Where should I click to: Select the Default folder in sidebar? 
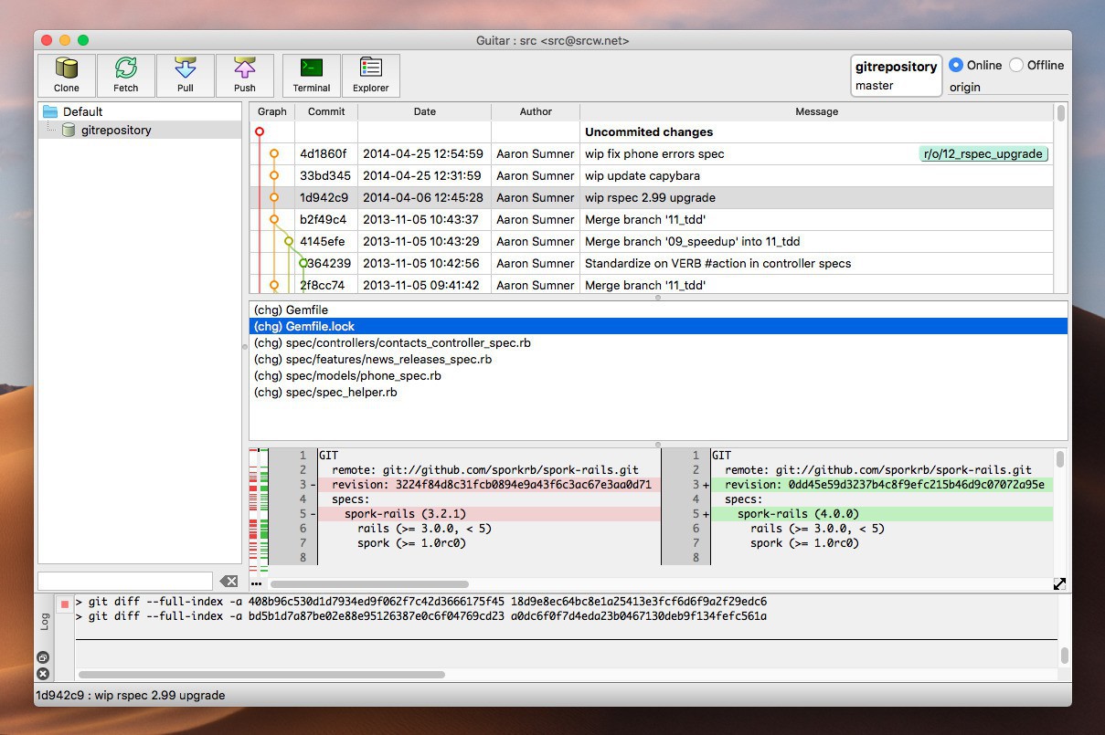(x=82, y=111)
